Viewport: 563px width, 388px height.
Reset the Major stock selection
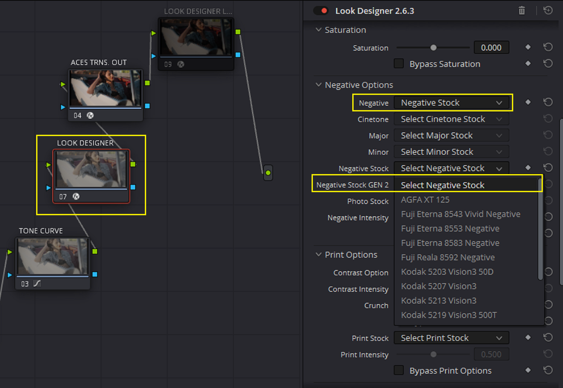[x=548, y=135]
